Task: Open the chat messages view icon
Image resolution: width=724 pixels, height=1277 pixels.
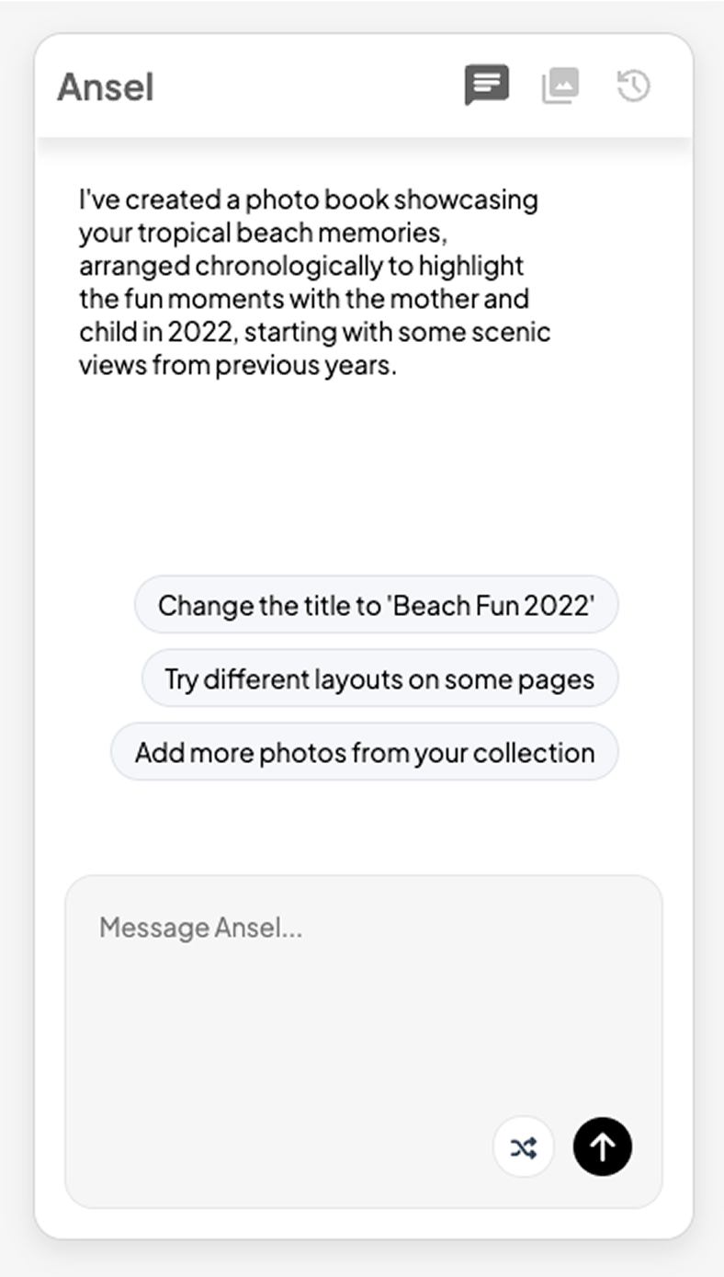Action: 486,86
